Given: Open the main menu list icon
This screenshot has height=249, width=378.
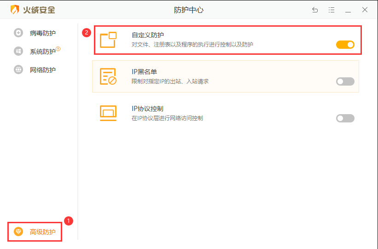Looking at the screenshot, I should point(331,10).
